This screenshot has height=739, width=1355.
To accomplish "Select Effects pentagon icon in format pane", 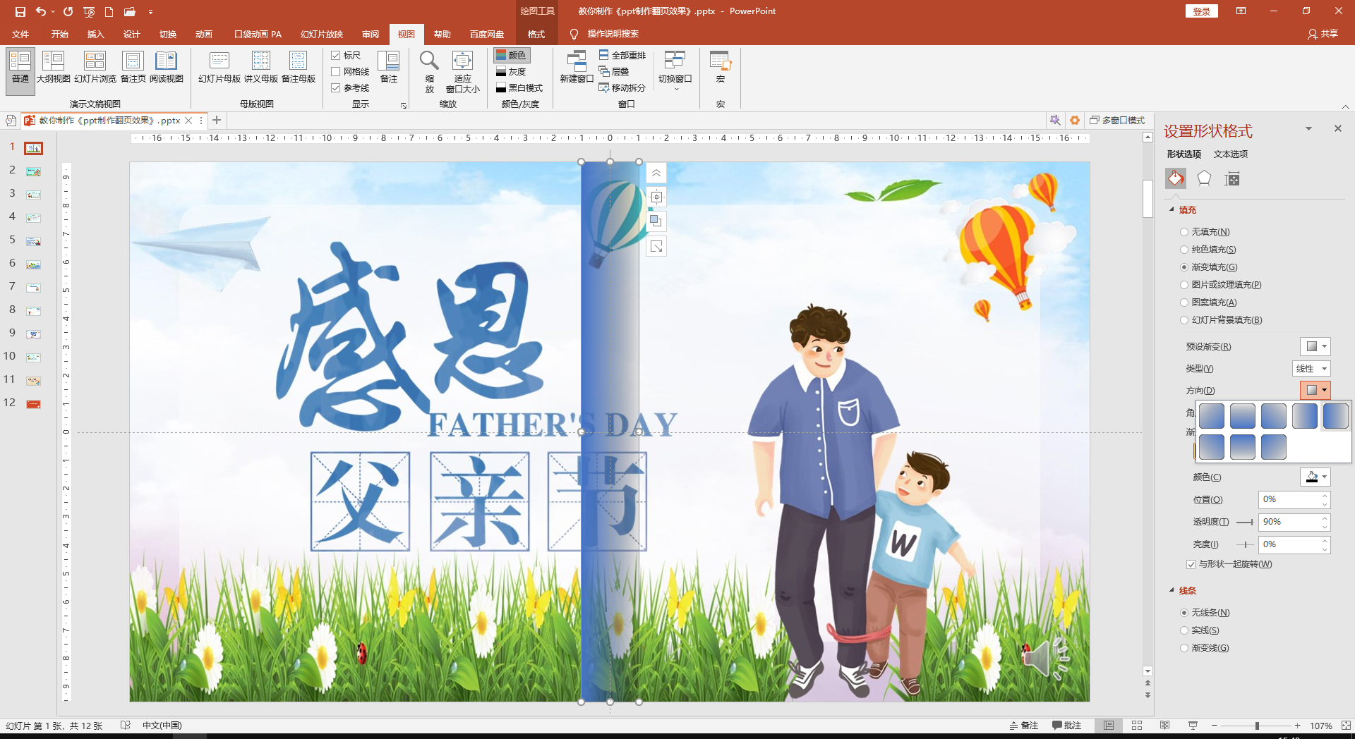I will point(1204,178).
